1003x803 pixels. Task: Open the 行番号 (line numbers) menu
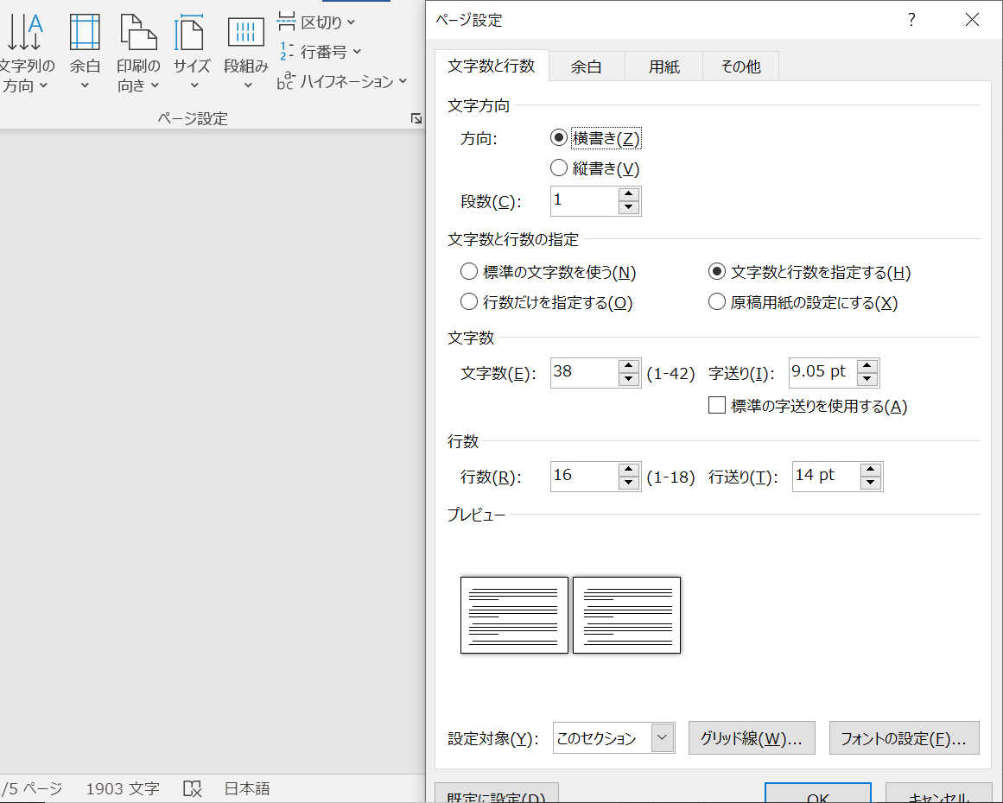[x=316, y=51]
